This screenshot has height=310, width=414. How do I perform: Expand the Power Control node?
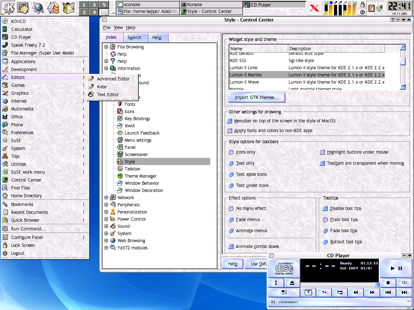tap(106, 219)
